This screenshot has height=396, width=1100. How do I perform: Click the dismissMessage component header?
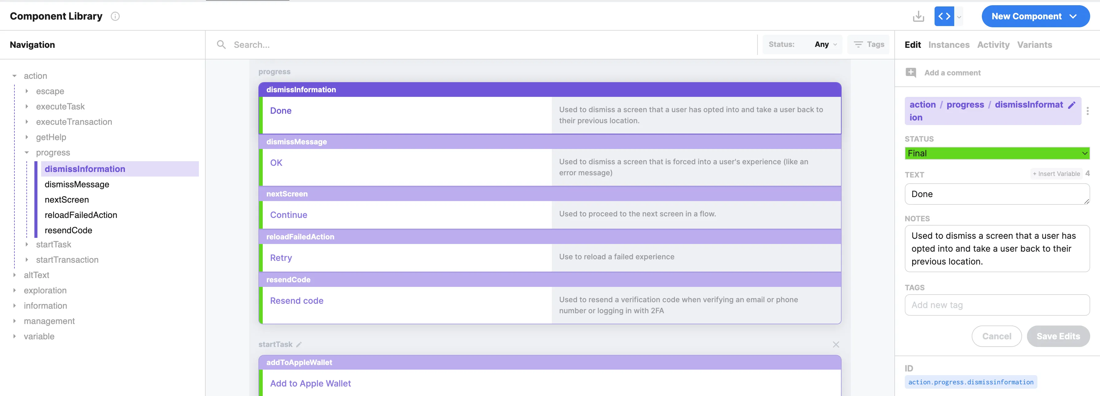[550, 142]
